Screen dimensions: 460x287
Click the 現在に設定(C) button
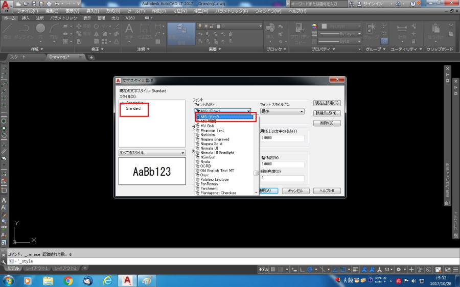point(327,103)
